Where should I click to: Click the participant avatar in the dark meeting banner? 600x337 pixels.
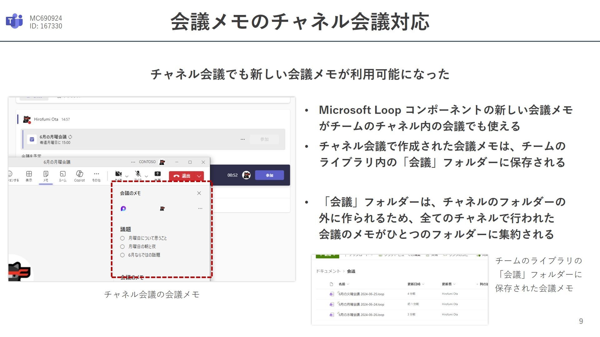coord(246,175)
